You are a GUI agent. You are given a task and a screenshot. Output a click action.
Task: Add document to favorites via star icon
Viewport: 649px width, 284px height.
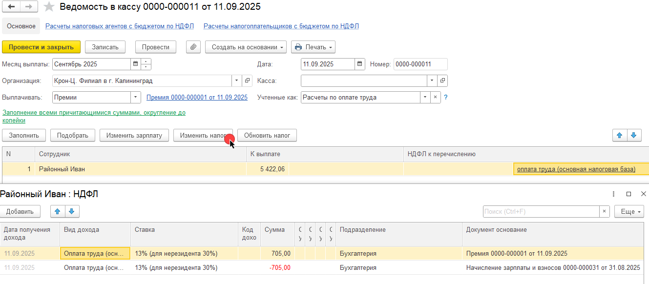coord(49,7)
